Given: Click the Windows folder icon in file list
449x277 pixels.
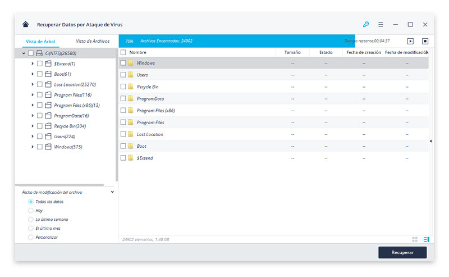Looking at the screenshot, I should pyautogui.click(x=131, y=63).
